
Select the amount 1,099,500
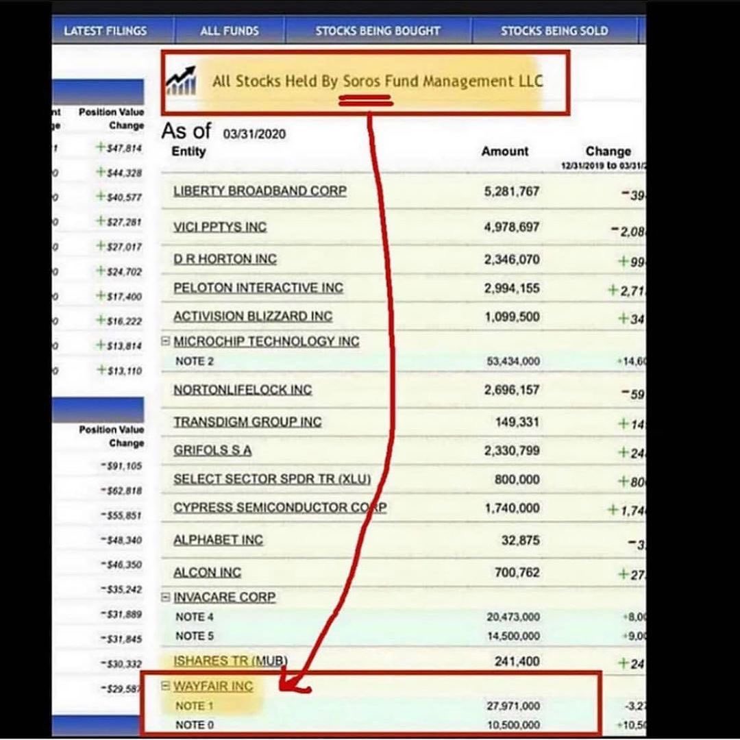click(513, 317)
